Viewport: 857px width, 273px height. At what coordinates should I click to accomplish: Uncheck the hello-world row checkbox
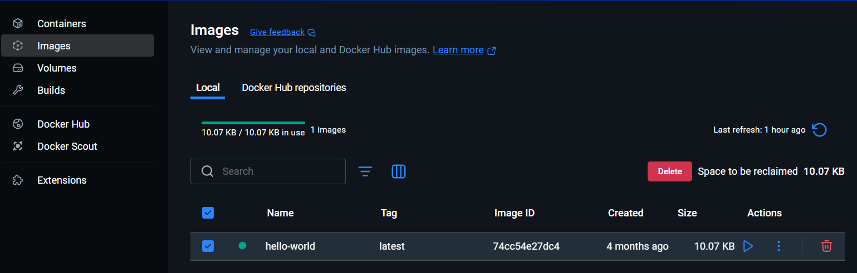208,246
